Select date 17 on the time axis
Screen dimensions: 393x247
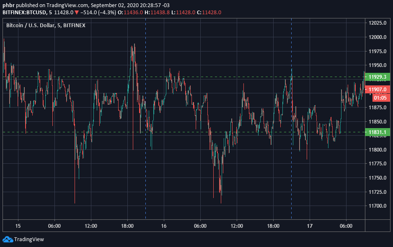point(310,226)
